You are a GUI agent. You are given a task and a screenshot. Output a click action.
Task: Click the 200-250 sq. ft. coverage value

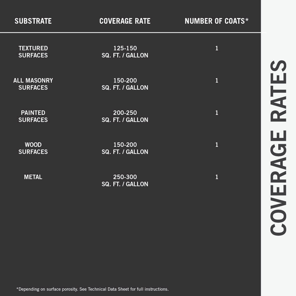pos(125,116)
